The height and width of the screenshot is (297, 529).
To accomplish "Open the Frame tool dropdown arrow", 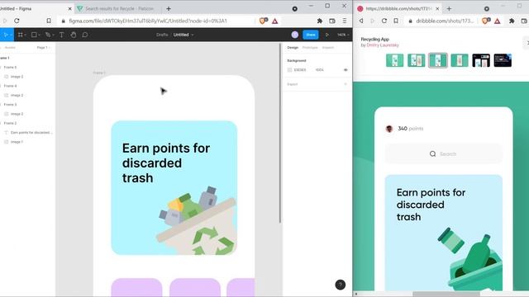I will coord(26,35).
